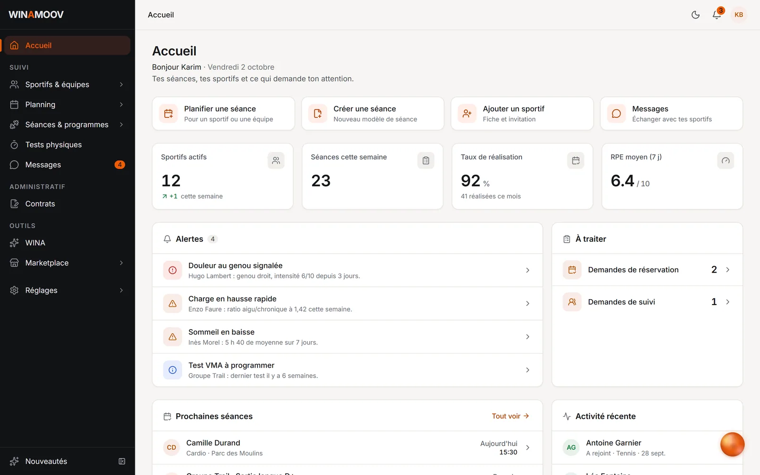The width and height of the screenshot is (760, 475).
Task: Click the Messages quick-action bubble icon
Action: coord(617,114)
